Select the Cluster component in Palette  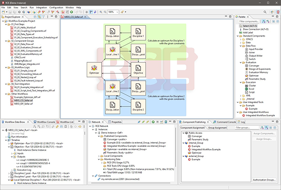251,86
